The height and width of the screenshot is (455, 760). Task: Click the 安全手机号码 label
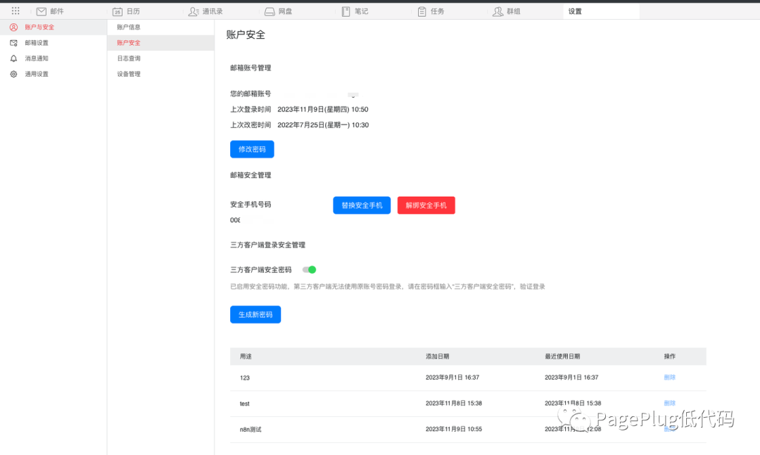[x=251, y=205]
